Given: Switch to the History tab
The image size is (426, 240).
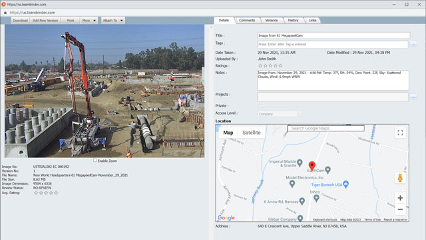Looking at the screenshot, I should click(293, 21).
